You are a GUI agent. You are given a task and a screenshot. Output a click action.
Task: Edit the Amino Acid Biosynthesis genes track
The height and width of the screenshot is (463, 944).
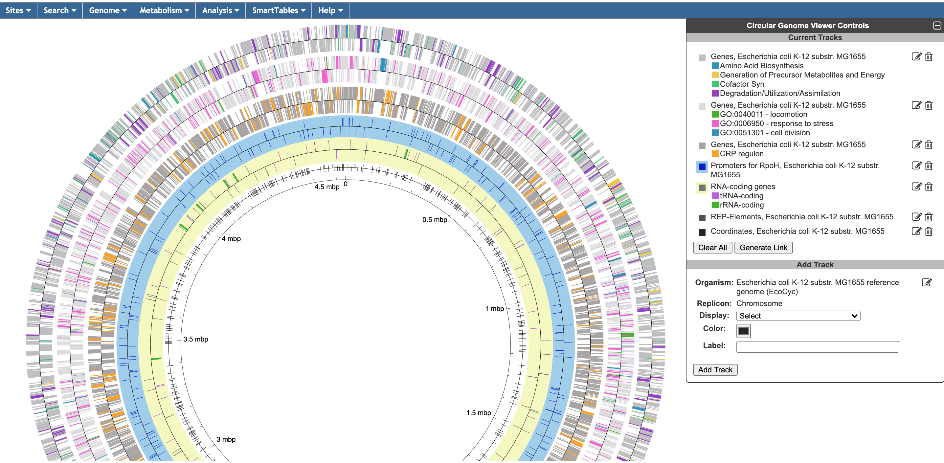916,56
